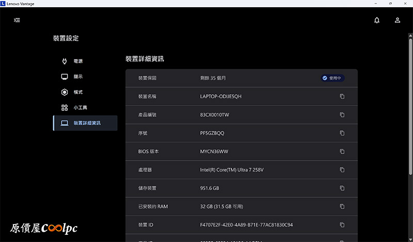Close the Lenovo Vantage window
The image size is (413, 242).
coord(405,4)
